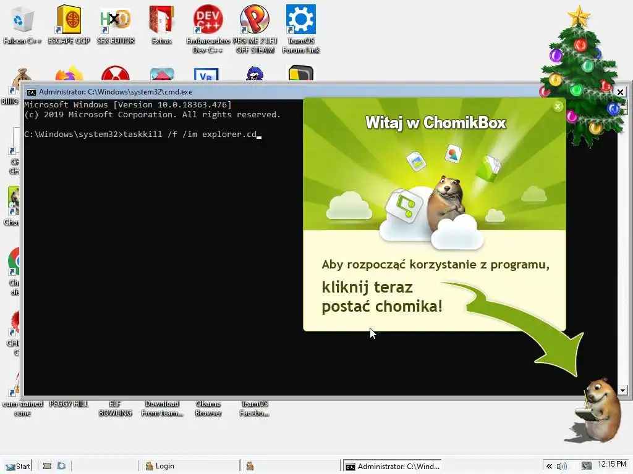Click 'kliknij teraz postać chomika!' text
The width and height of the screenshot is (633, 474).
click(382, 297)
